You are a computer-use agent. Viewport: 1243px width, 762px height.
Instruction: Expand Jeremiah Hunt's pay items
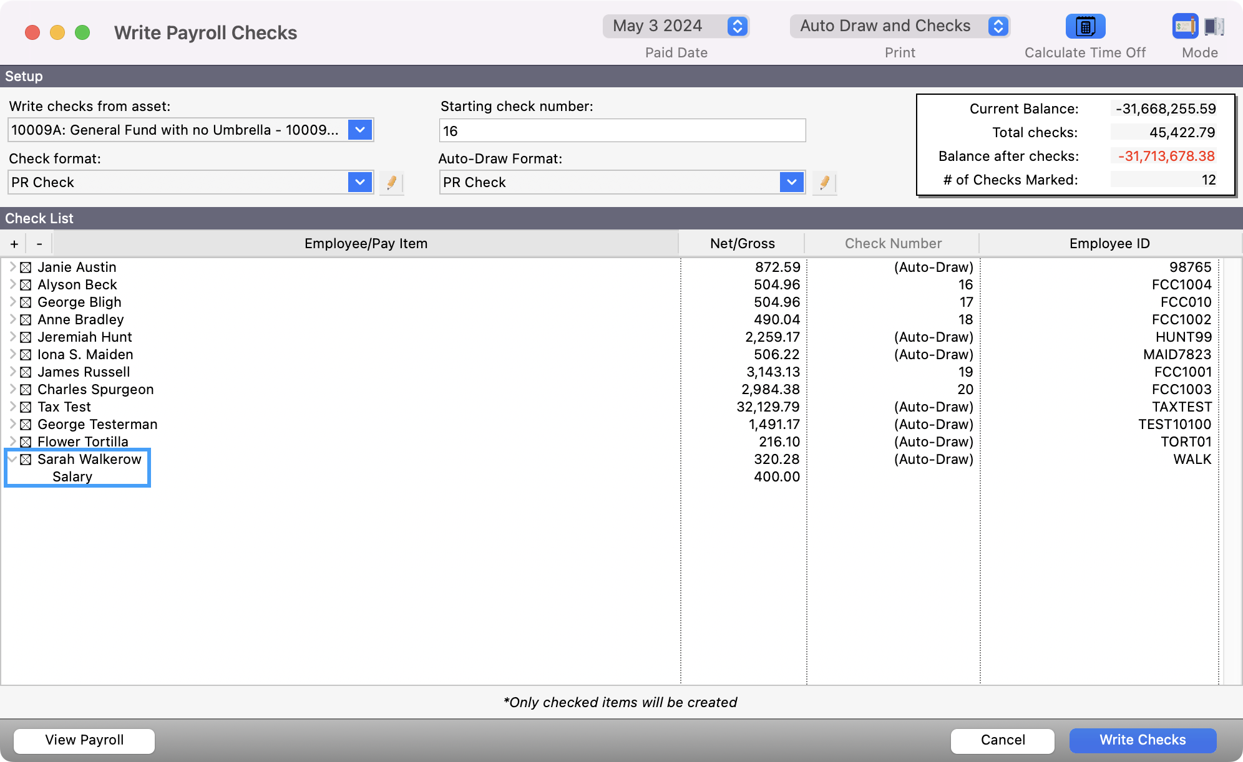click(x=12, y=337)
